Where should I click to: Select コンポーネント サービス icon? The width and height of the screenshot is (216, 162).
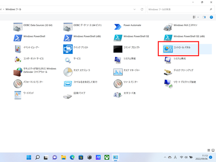18,60
